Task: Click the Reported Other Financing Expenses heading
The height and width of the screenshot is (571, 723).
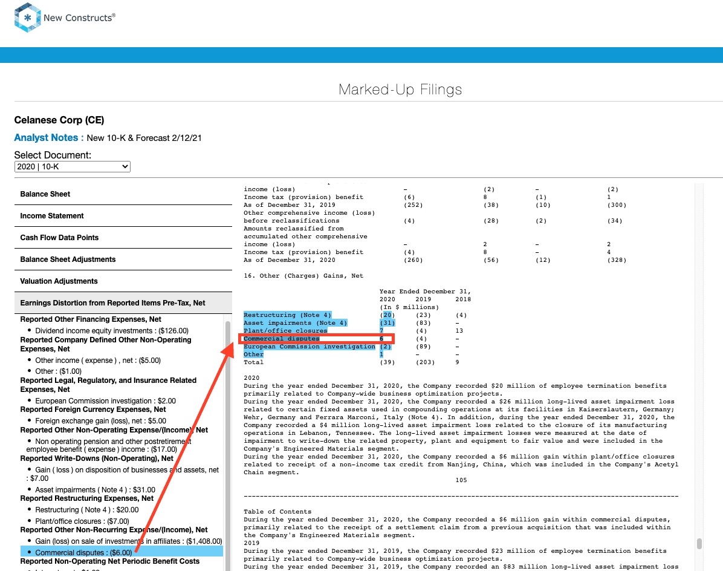Action: 91,319
